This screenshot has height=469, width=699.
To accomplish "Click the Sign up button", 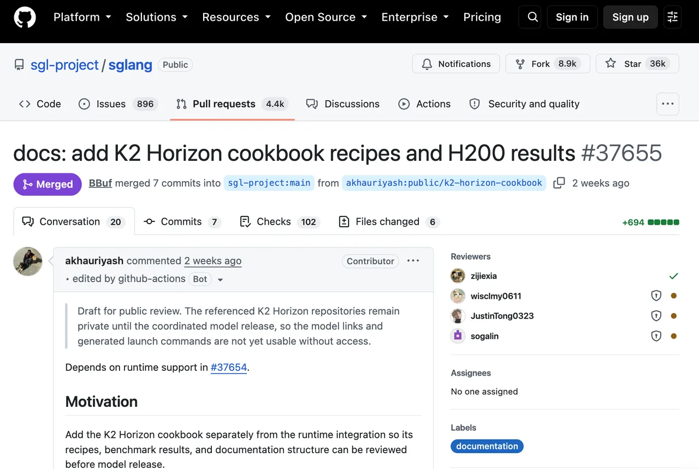I will pos(630,17).
